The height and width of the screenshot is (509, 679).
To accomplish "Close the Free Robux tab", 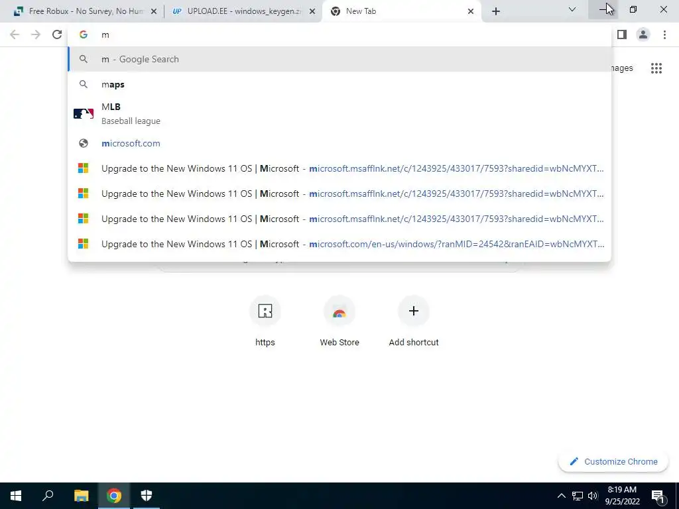I will tap(153, 11).
